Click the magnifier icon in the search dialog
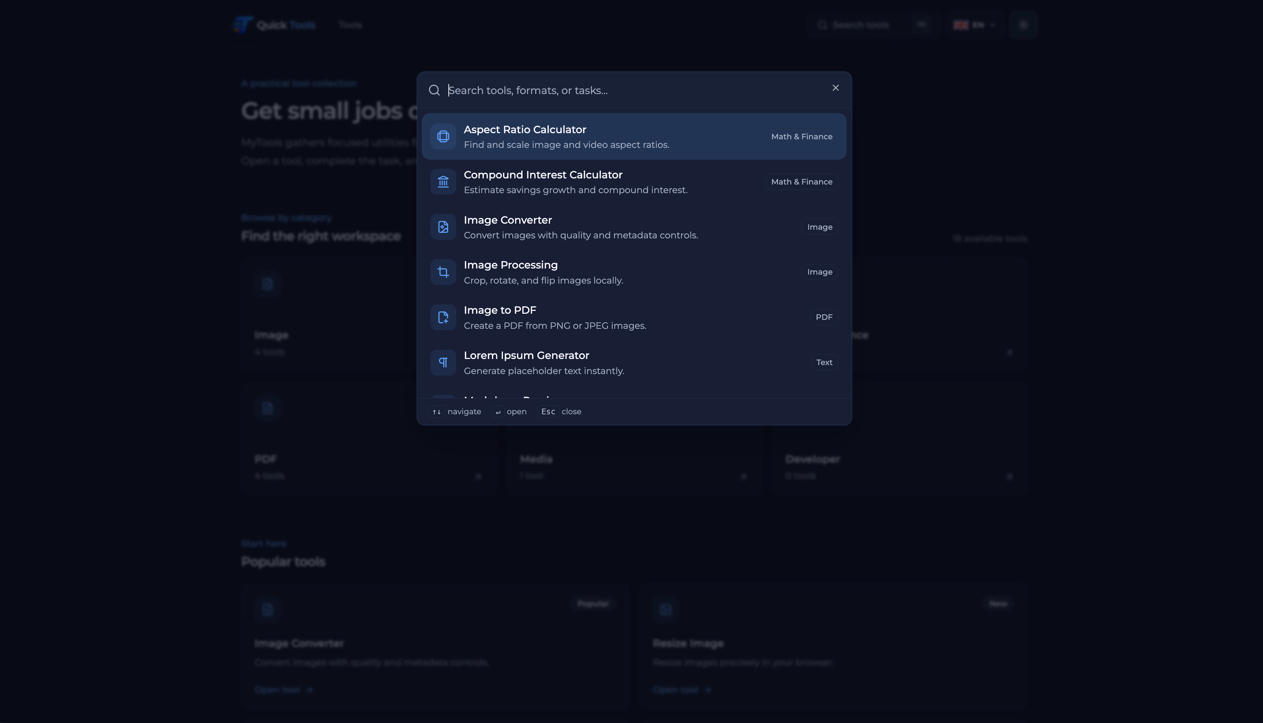The height and width of the screenshot is (723, 1263). [x=434, y=90]
